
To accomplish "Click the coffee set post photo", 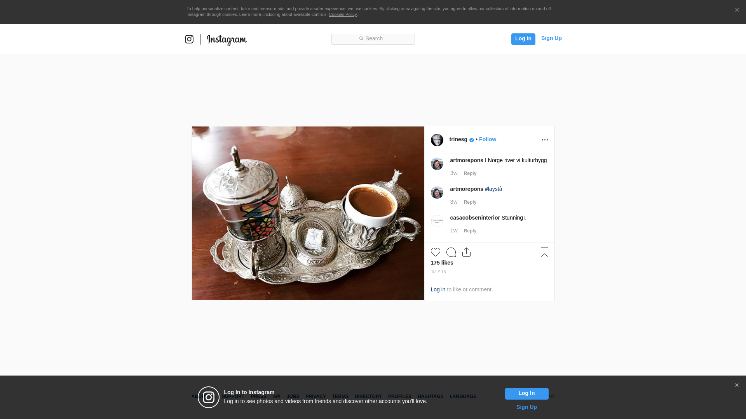I will click(x=308, y=213).
